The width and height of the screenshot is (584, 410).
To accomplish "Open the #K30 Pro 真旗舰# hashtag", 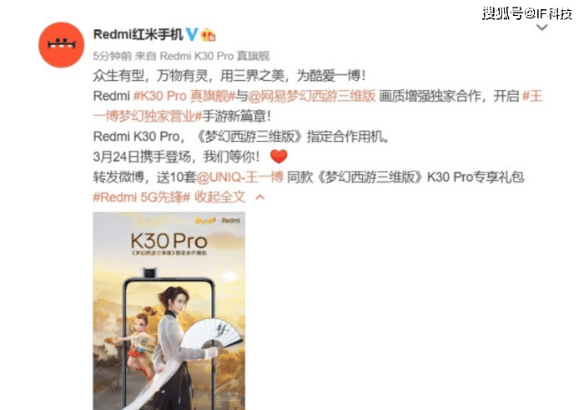I will click(x=184, y=96).
